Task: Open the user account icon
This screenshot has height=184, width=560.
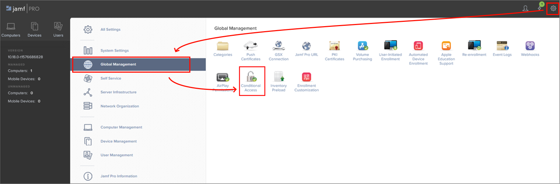Action: [x=525, y=8]
